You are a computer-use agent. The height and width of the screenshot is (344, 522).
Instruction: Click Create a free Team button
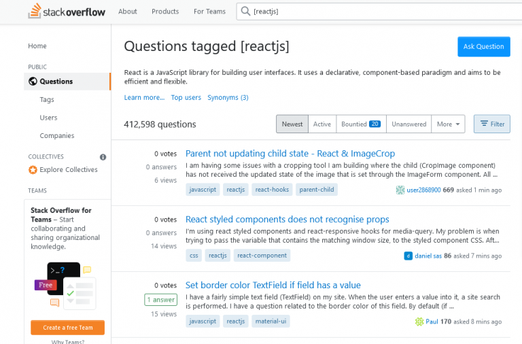[x=67, y=328]
